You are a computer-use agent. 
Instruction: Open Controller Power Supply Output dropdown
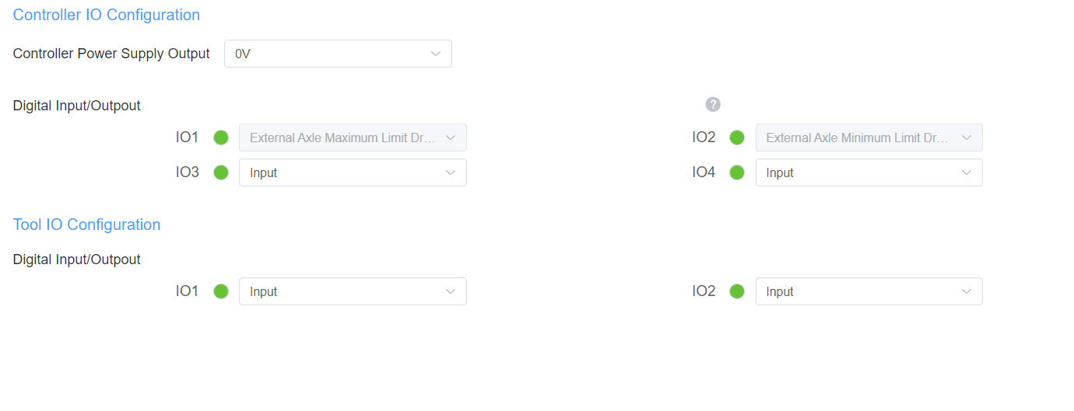click(x=337, y=54)
